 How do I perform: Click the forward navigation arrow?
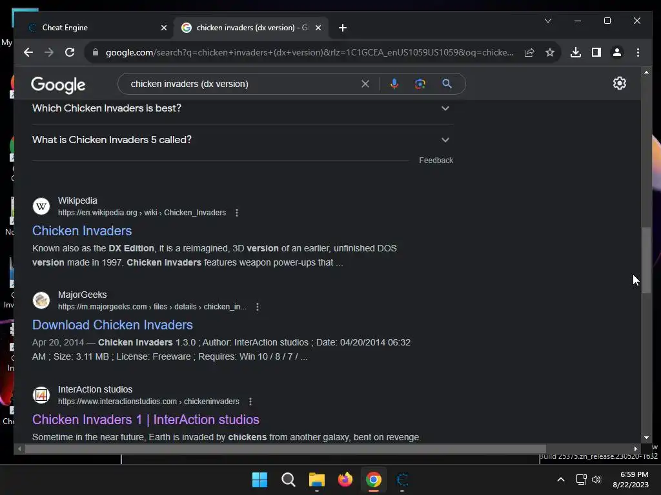49,52
